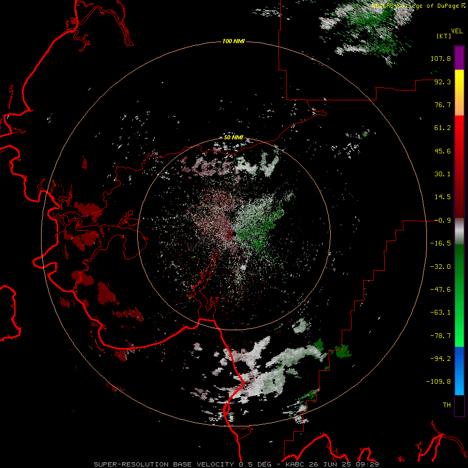
Task: Click the -109.8 velocity scale value
Action: click(438, 382)
